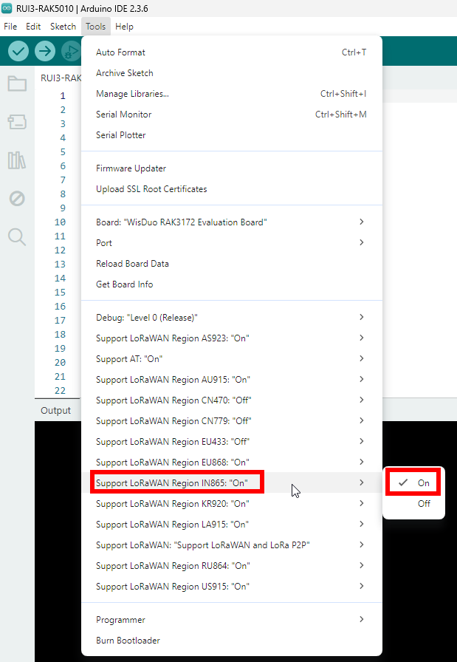Expand Debug Level 0 (Release) submenu
457x662 pixels.
231,317
